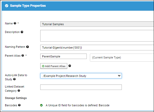Viewport: 154px width, 112px height.
Task: Focus the Naming Pattern input field
Action: (97, 48)
